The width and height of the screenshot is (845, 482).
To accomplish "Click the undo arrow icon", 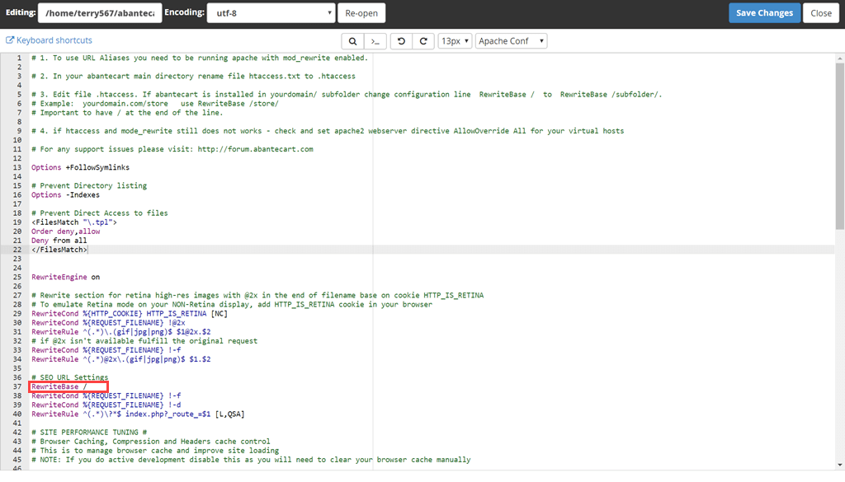I will coord(401,41).
